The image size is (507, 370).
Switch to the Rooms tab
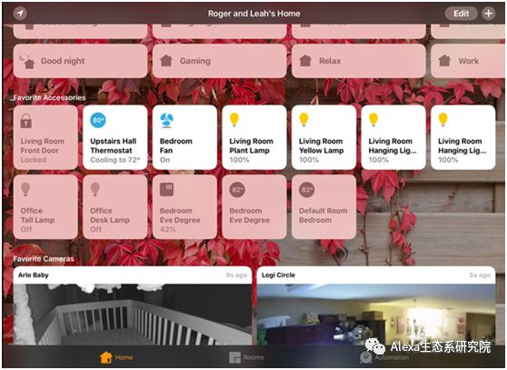pos(246,357)
